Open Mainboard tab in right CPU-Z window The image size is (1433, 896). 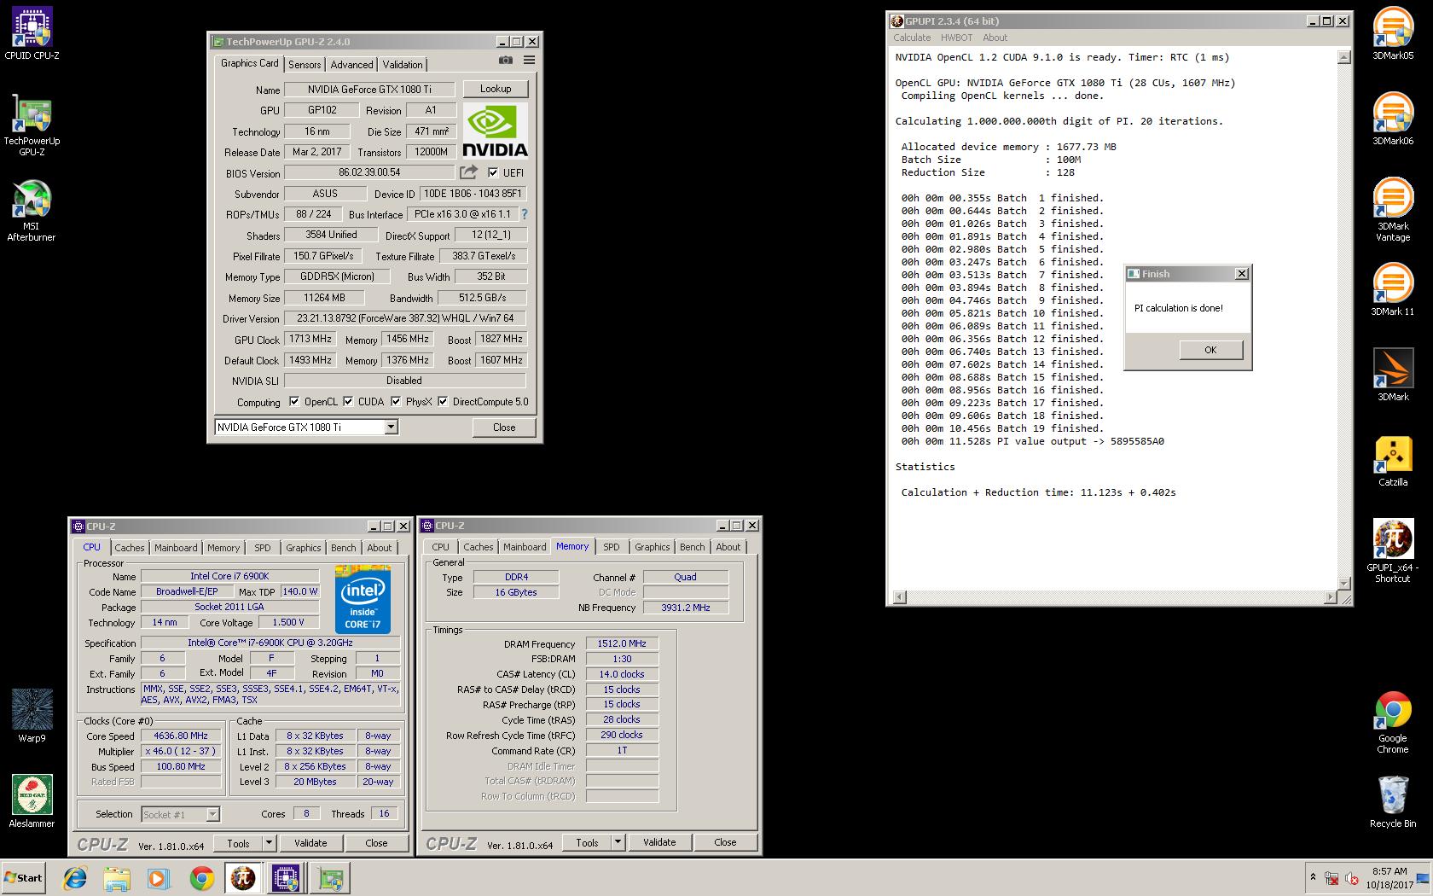(525, 547)
